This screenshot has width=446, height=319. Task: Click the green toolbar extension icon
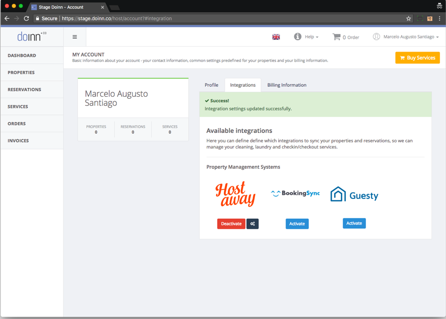[x=420, y=18]
